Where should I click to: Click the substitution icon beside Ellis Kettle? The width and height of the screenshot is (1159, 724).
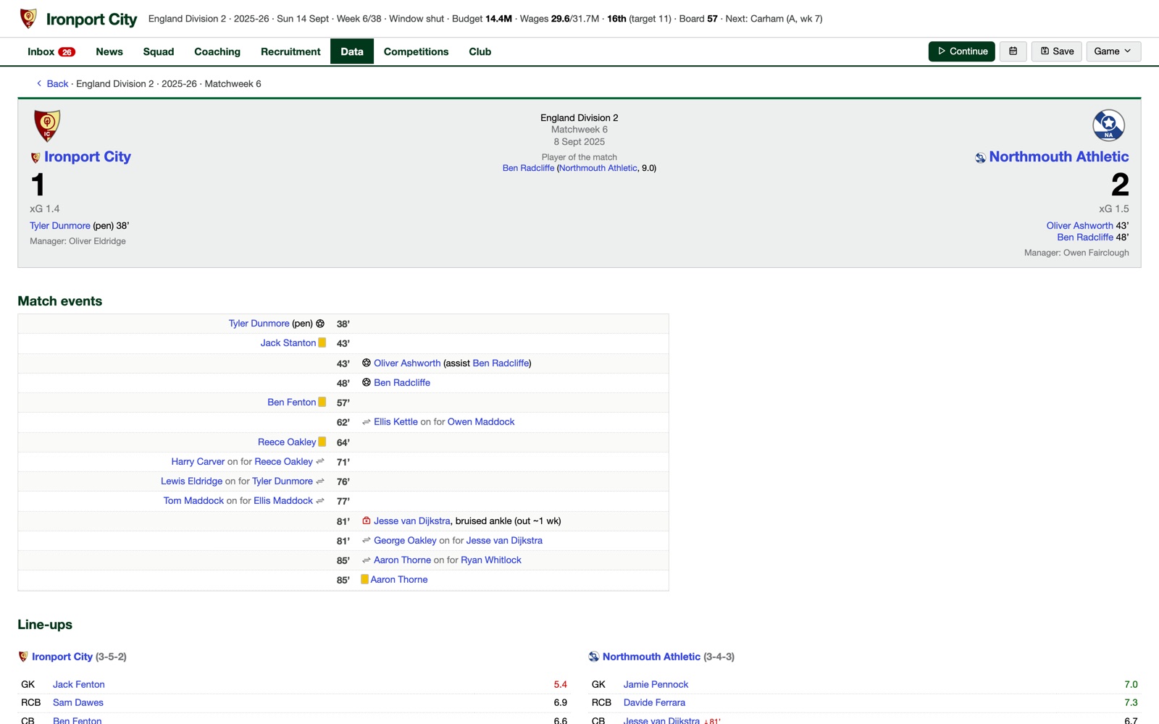[367, 422]
